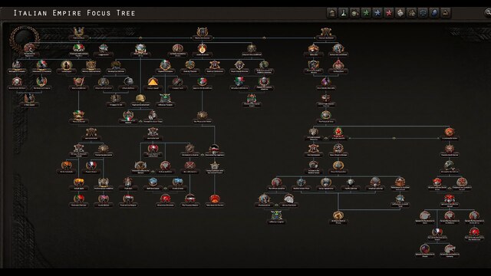Select the purple figure focus icon
This screenshot has width=491, height=276.
325,82
